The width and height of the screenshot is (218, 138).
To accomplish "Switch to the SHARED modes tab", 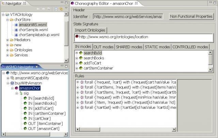I will click(x=129, y=47).
